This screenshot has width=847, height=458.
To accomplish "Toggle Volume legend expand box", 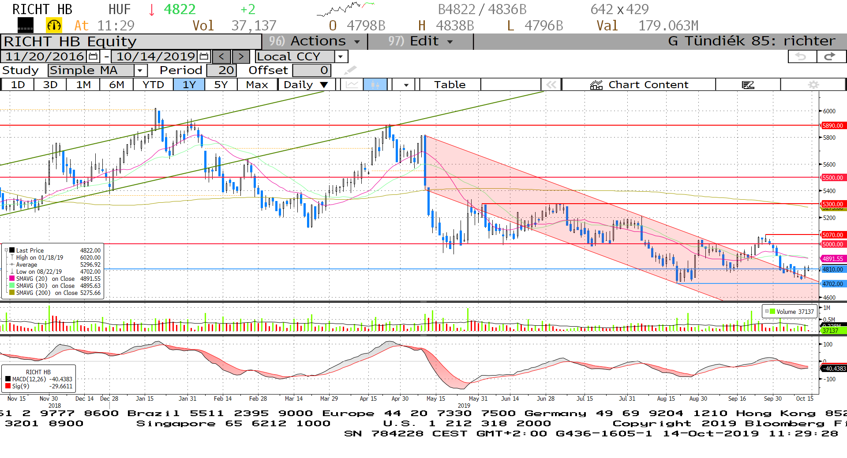I will 767,311.
